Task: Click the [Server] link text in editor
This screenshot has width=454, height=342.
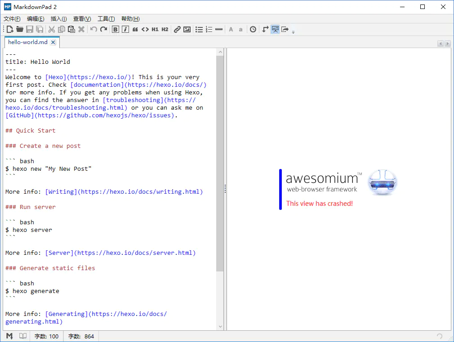Action: click(x=59, y=253)
